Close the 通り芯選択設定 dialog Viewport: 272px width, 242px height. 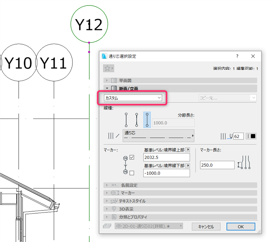(x=253, y=56)
